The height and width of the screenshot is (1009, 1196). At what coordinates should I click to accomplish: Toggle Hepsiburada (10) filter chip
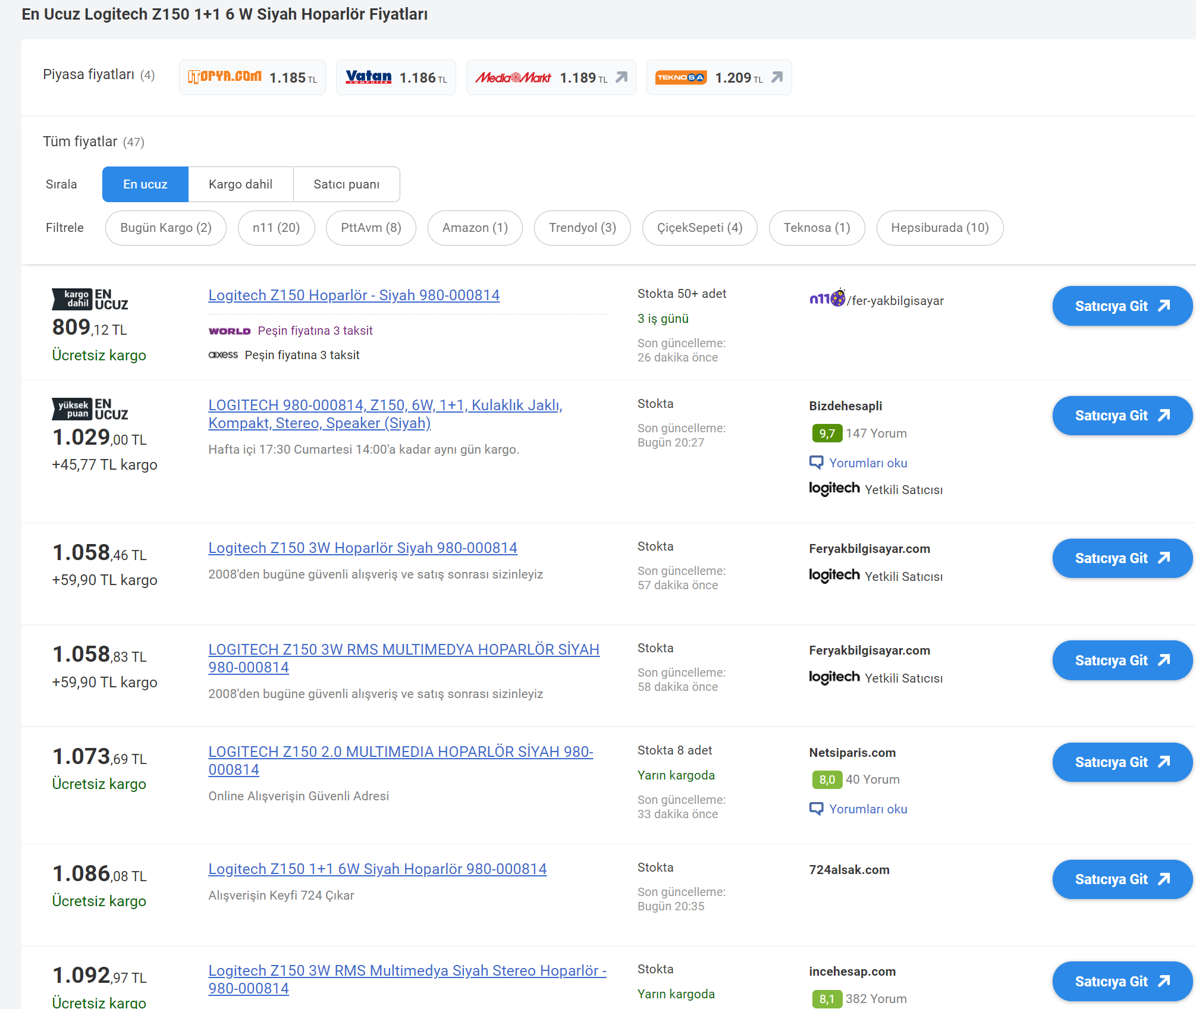coord(939,228)
